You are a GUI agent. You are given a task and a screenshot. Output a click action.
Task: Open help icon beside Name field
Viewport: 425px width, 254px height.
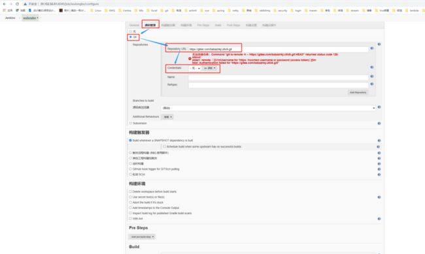(372, 76)
